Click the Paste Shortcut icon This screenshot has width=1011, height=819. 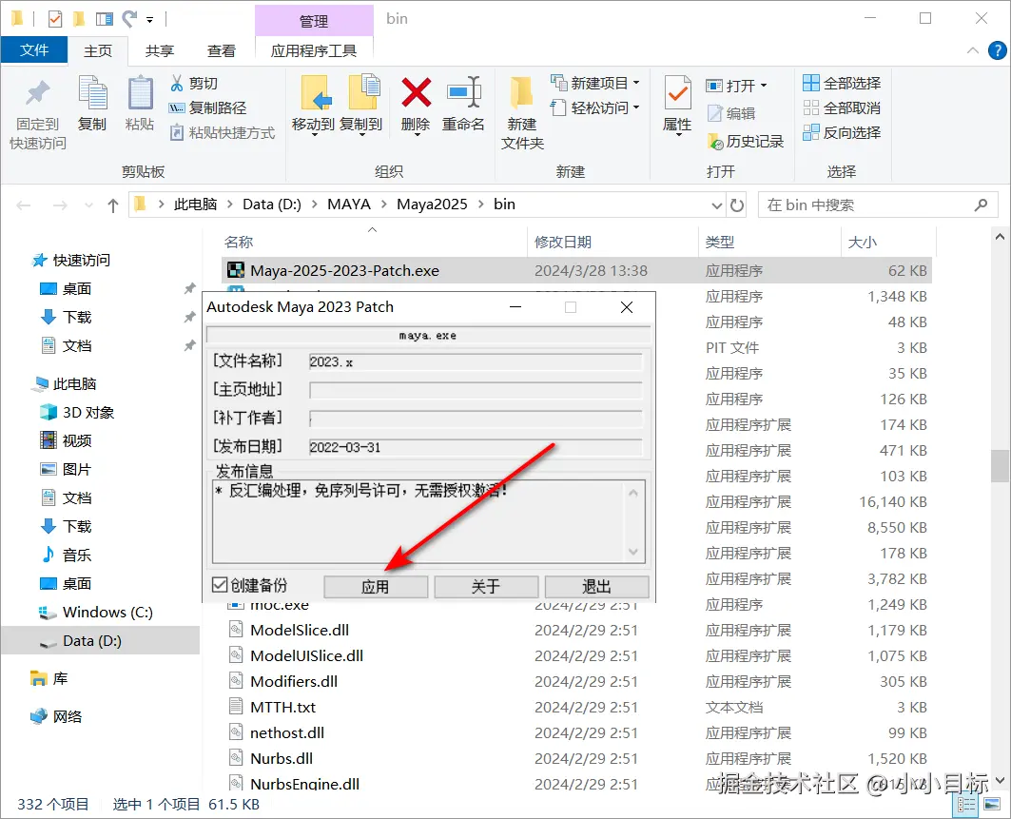click(177, 133)
